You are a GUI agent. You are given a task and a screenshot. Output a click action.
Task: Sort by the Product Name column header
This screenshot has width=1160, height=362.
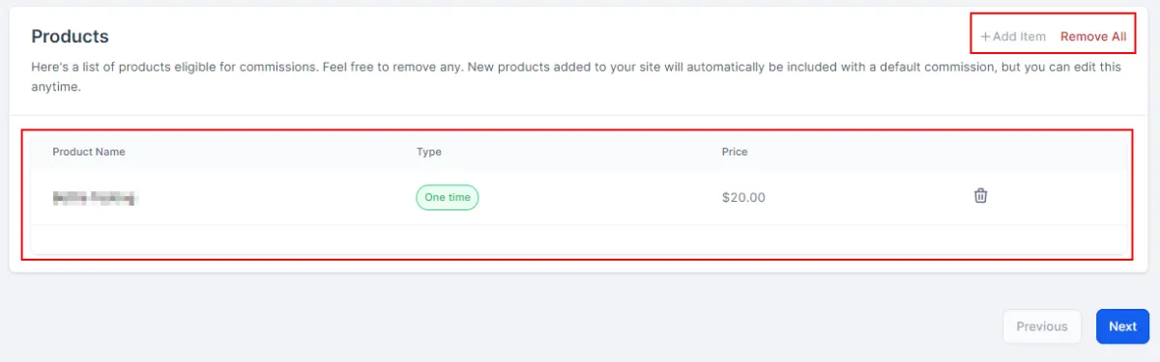point(89,152)
